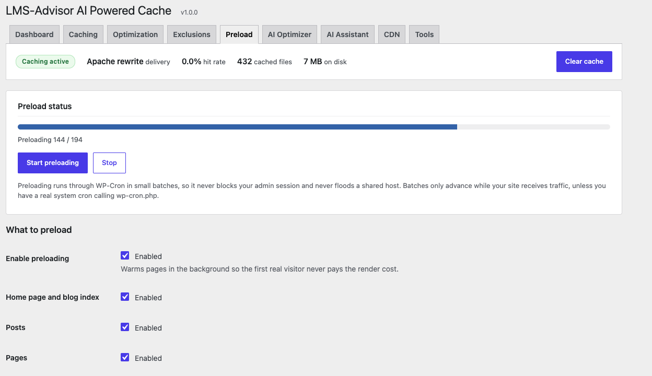Select the Preload tab
This screenshot has height=376, width=652.
click(x=239, y=34)
